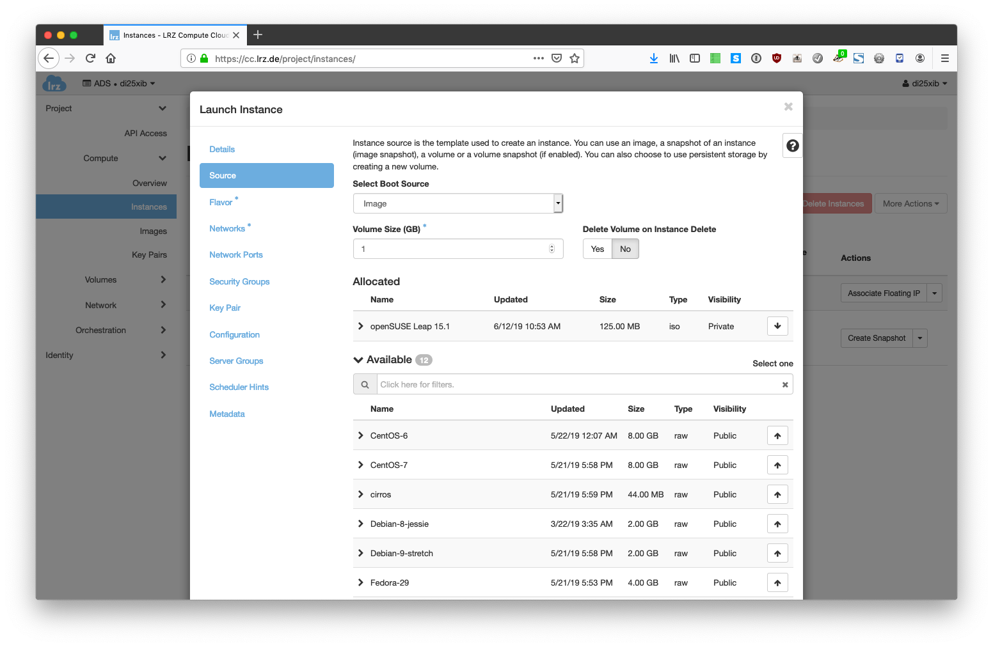Click the help question mark icon
993x647 pixels.
pos(792,146)
